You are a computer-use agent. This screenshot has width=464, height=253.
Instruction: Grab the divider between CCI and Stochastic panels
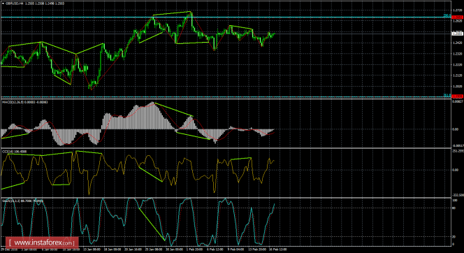(226, 198)
